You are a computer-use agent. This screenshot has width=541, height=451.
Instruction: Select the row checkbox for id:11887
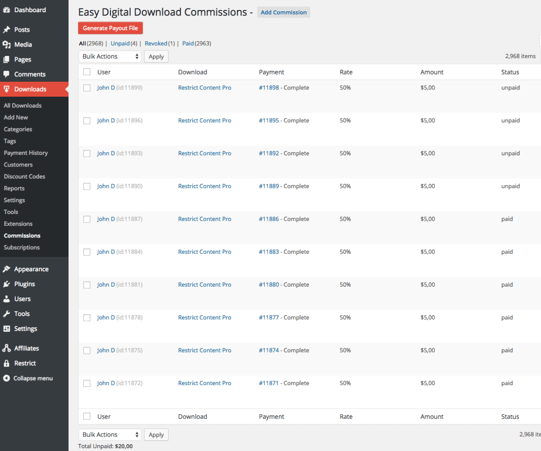(87, 219)
